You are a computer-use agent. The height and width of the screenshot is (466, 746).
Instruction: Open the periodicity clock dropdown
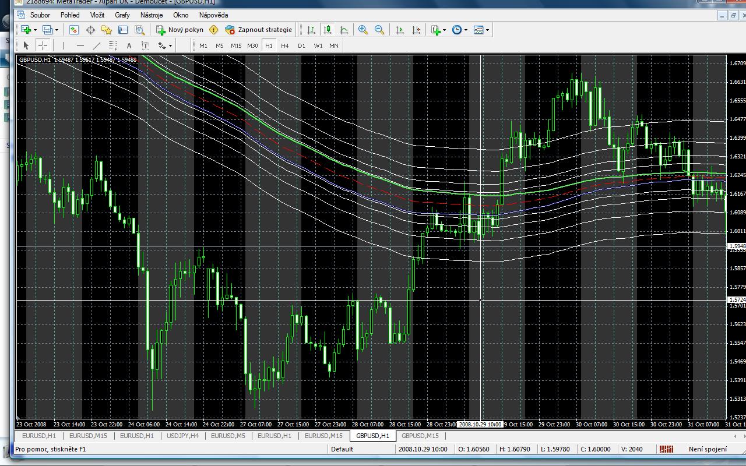click(466, 30)
